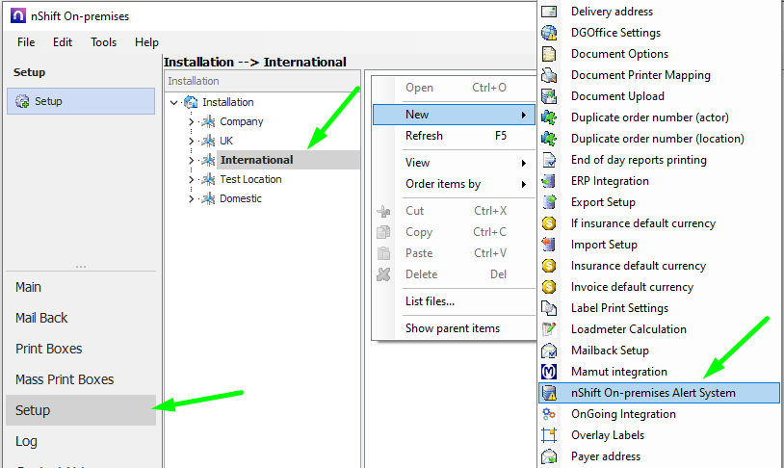Click the Setup gear icon in sidebar
The height and width of the screenshot is (468, 784).
pos(22,102)
